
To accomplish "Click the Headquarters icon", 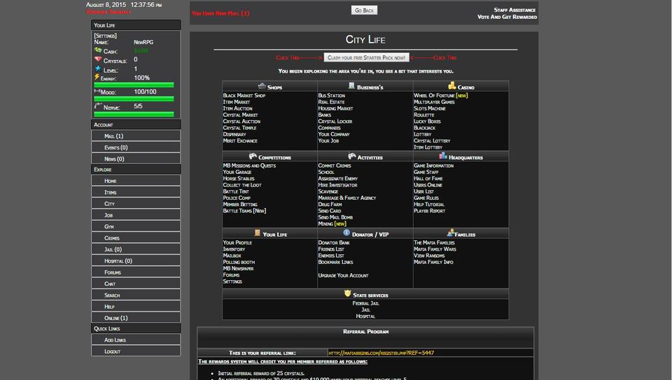I will tap(443, 156).
